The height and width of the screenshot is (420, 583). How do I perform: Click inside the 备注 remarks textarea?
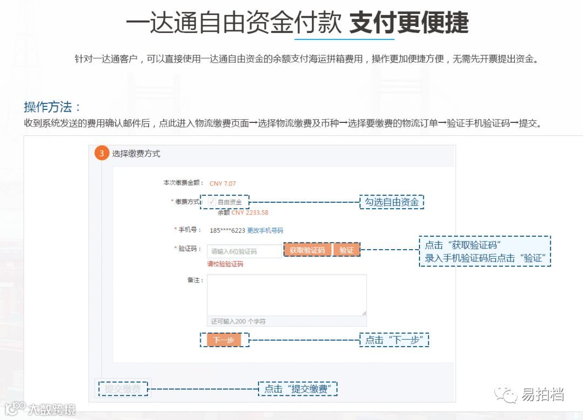point(287,295)
